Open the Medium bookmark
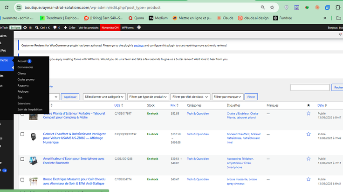This screenshot has width=343, height=192. pyautogui.click(x=158, y=18)
